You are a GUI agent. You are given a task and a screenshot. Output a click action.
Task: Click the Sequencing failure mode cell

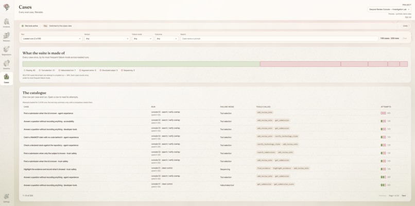click(x=225, y=169)
